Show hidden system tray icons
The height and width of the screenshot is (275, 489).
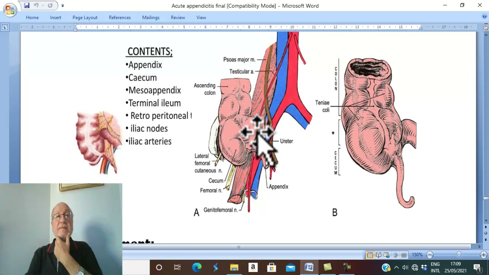[396, 267]
